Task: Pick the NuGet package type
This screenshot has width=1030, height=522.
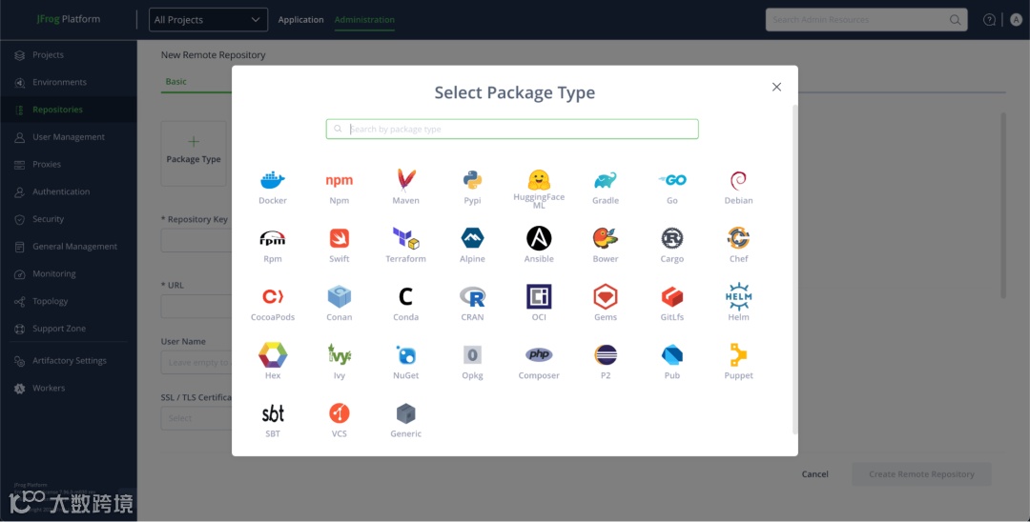Action: pyautogui.click(x=406, y=363)
